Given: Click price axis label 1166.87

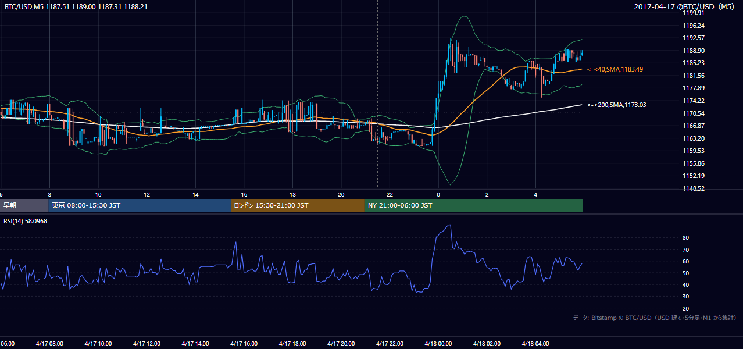Looking at the screenshot, I should click(x=694, y=126).
